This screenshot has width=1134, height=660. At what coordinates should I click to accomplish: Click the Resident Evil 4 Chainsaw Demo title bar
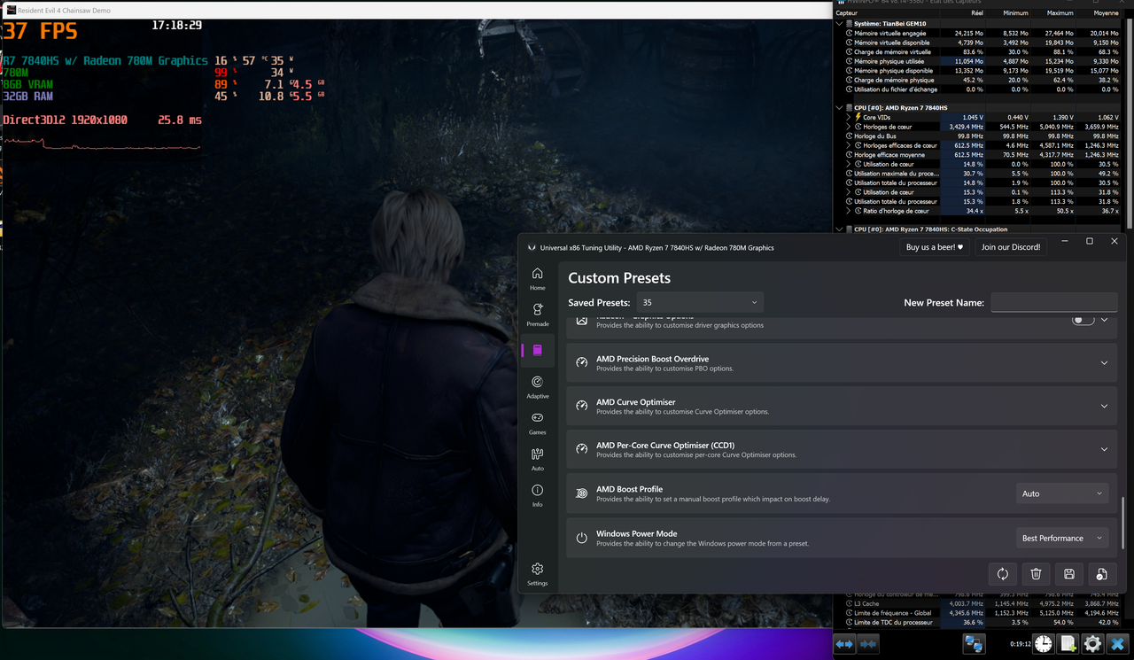[x=416, y=10]
